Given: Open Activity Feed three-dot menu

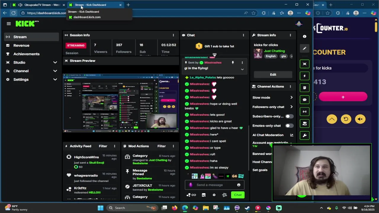Looking at the screenshot, I should point(114,146).
